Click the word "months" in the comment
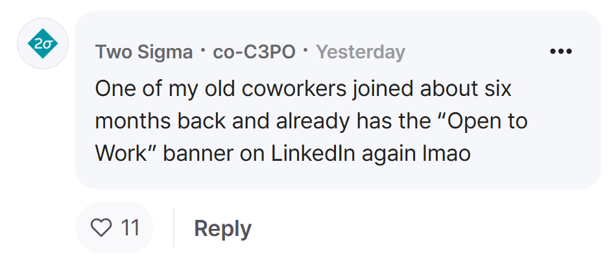The image size is (609, 273). tap(133, 121)
